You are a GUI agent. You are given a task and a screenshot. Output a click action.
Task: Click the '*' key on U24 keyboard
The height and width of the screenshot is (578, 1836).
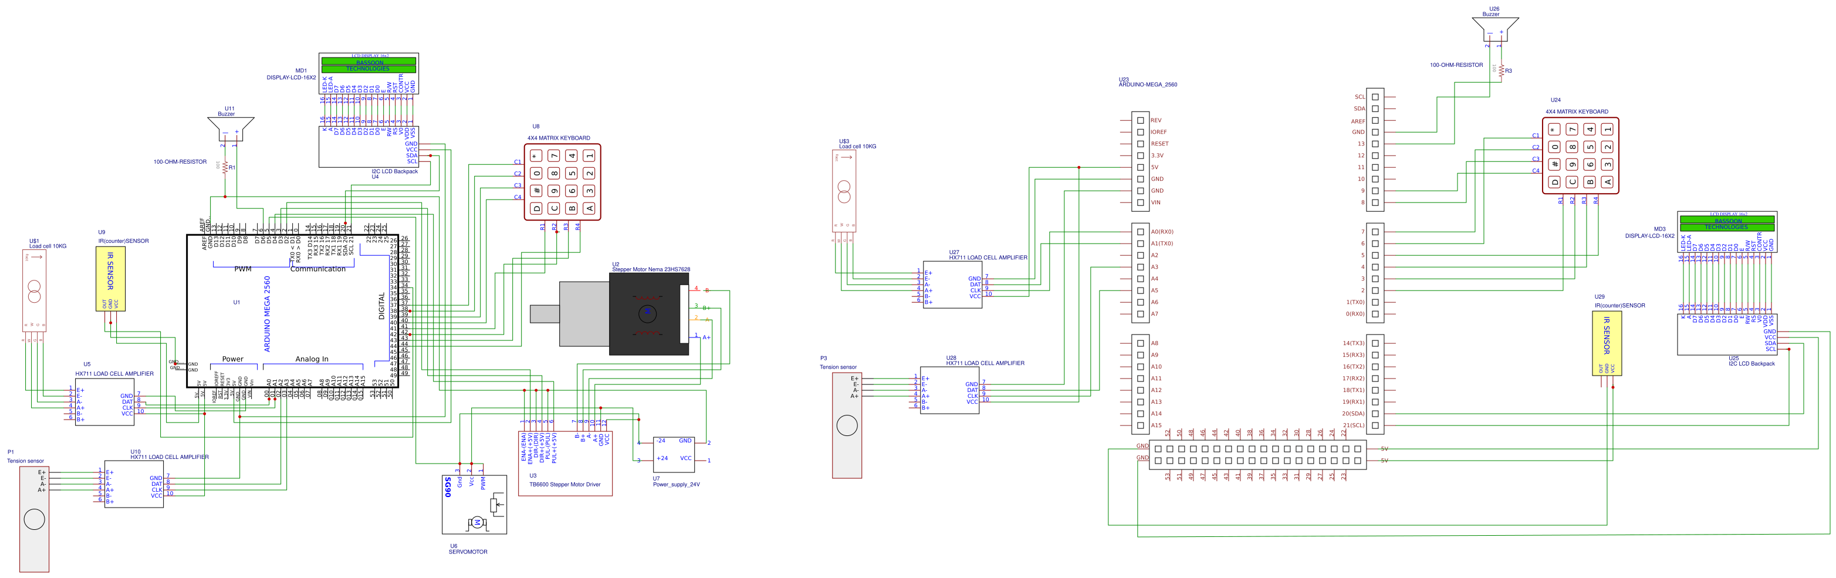[x=1554, y=129]
